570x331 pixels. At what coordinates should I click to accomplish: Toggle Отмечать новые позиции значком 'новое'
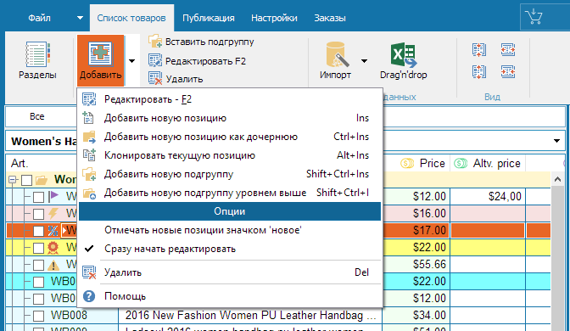[230, 230]
